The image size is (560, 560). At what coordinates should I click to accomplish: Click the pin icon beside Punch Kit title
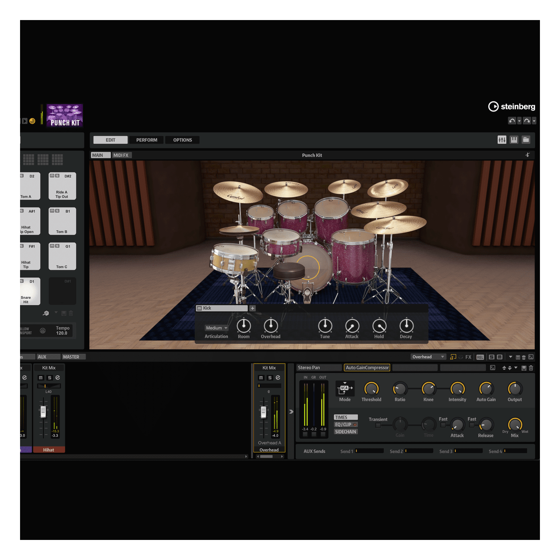528,155
